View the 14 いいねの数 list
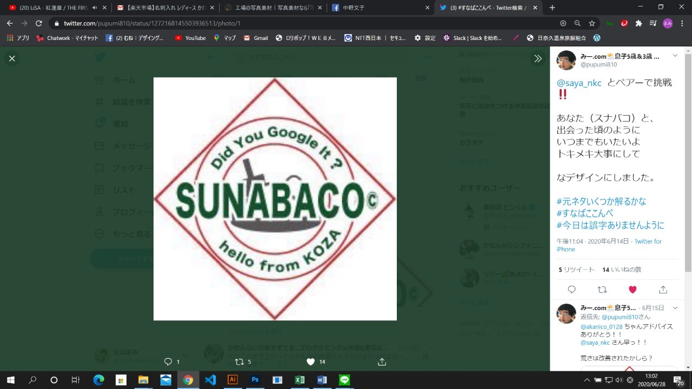Image resolution: width=692 pixels, height=389 pixels. pyautogui.click(x=622, y=270)
